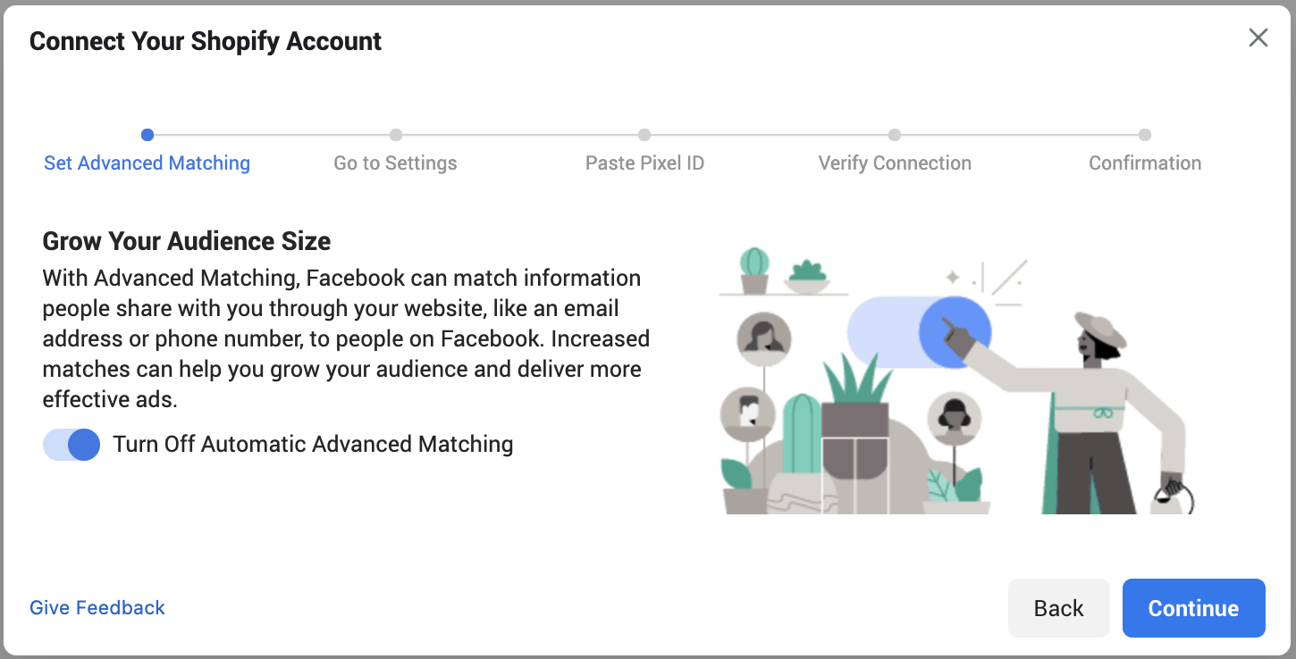
Task: Go back with the Back button
Action: point(1058,608)
